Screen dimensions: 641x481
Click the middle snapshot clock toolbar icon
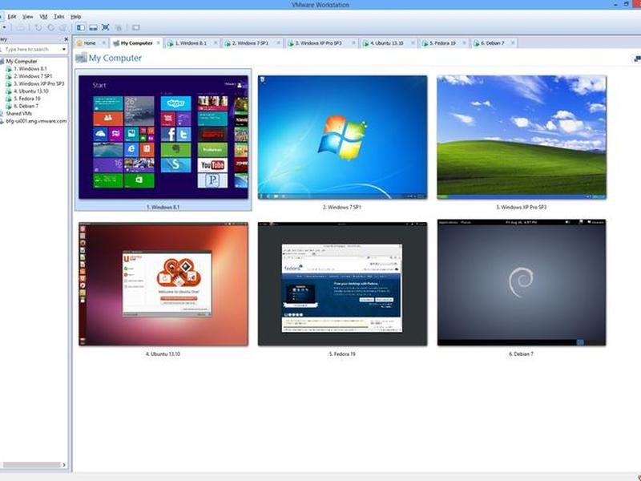pyautogui.click(x=50, y=28)
